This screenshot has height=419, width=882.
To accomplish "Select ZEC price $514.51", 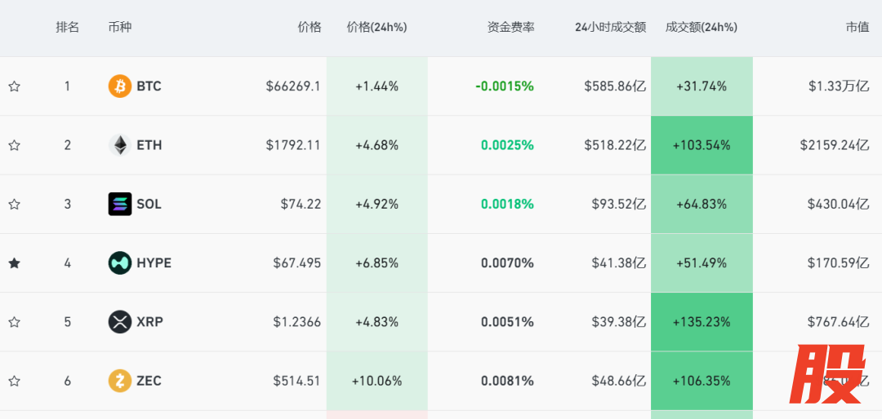I will [x=297, y=381].
